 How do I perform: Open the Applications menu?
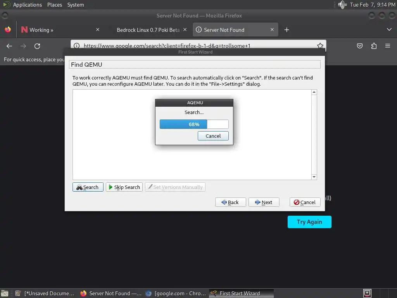point(28,5)
